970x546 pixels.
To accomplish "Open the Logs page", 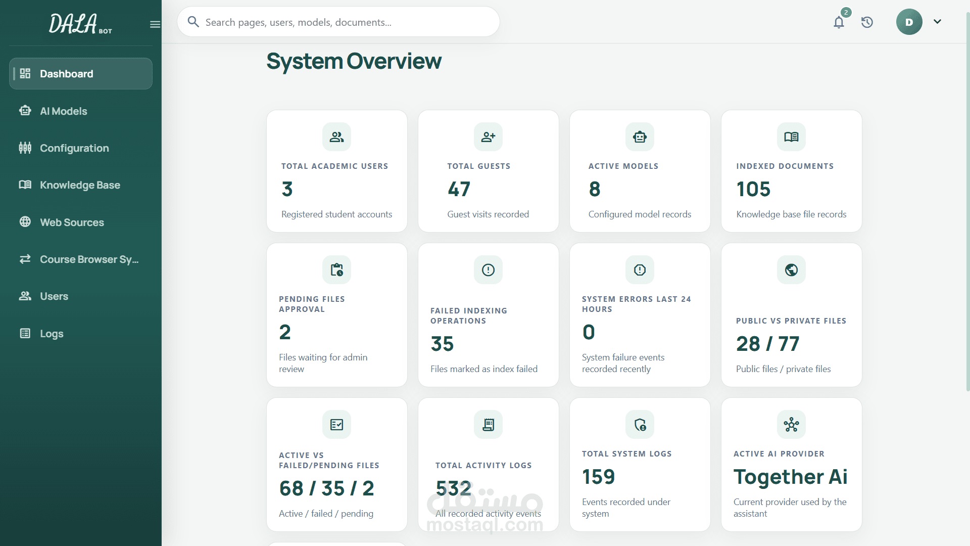I will (81, 334).
